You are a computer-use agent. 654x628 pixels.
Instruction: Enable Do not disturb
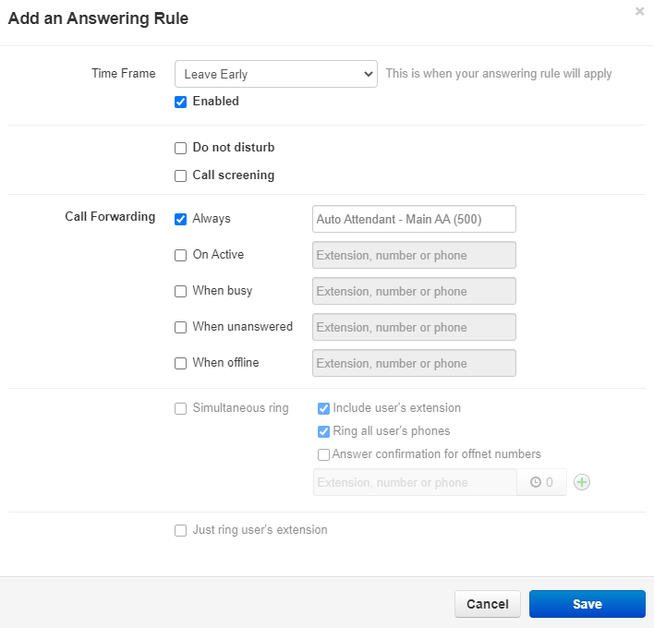(x=181, y=148)
